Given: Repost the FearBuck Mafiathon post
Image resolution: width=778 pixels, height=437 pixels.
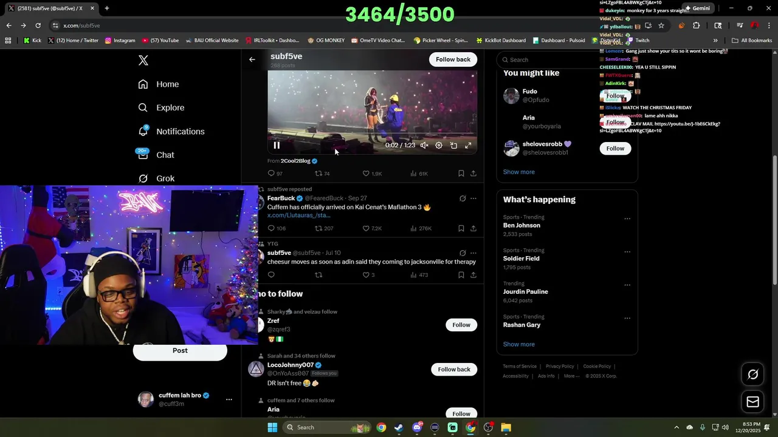Looking at the screenshot, I should pos(324,228).
